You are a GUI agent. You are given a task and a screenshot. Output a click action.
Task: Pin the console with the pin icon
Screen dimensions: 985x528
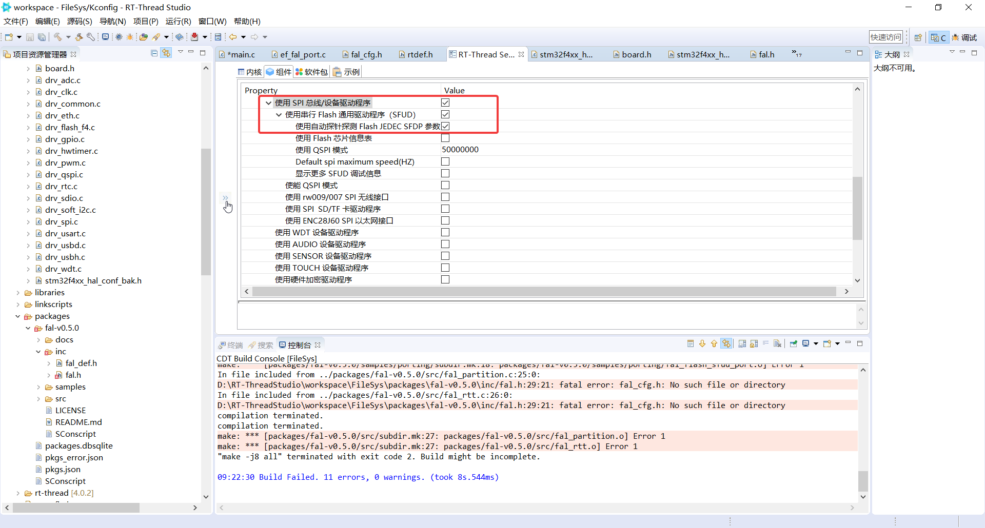pos(794,344)
